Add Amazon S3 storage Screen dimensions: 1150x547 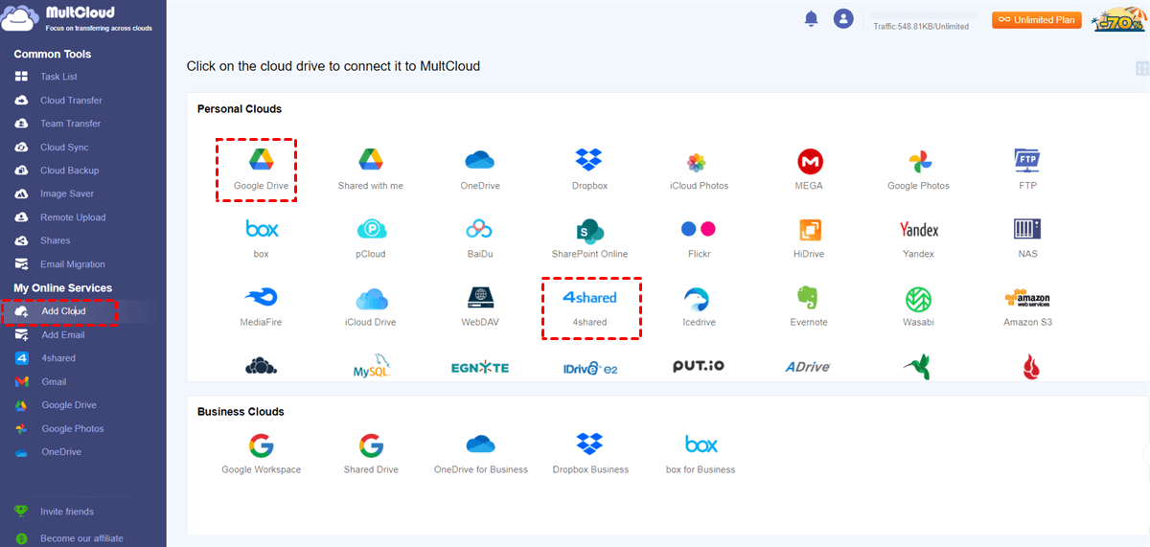click(x=1027, y=307)
